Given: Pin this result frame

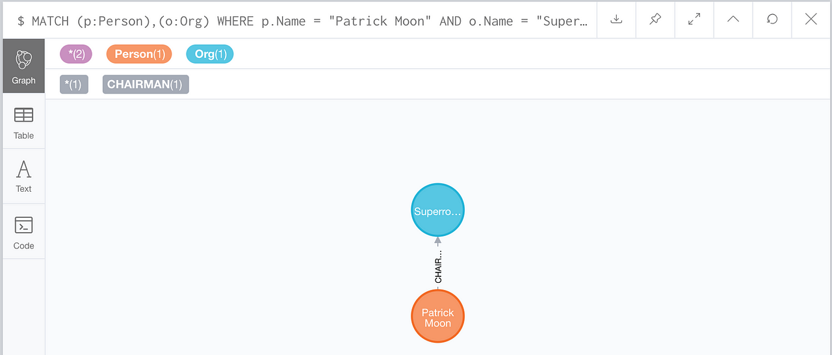Looking at the screenshot, I should click(x=655, y=20).
